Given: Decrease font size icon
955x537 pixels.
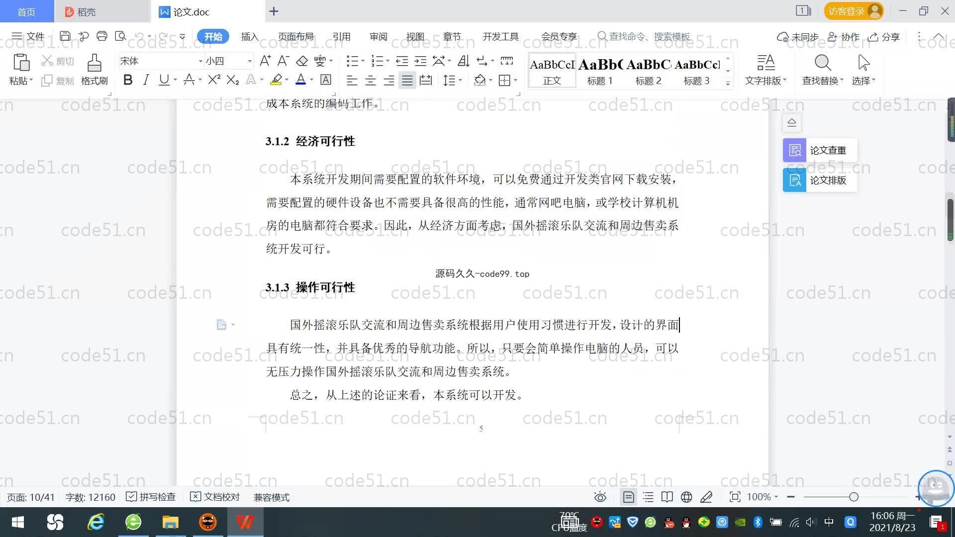Looking at the screenshot, I should (283, 61).
